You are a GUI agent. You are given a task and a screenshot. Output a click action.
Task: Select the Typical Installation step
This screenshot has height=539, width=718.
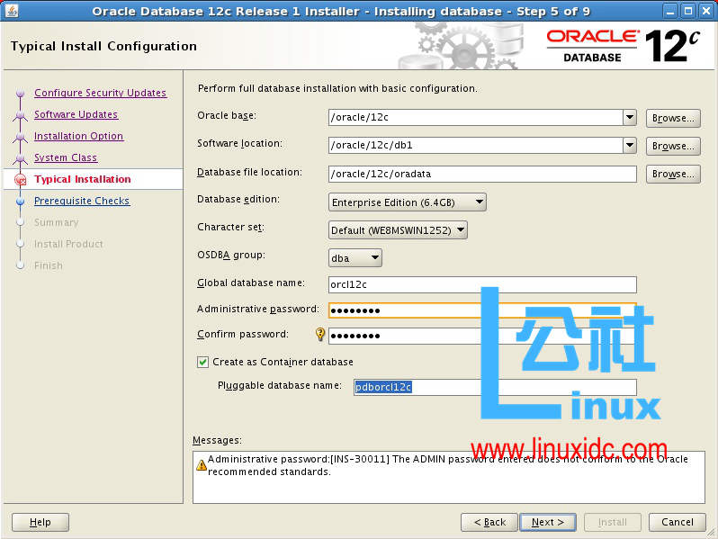coord(83,179)
